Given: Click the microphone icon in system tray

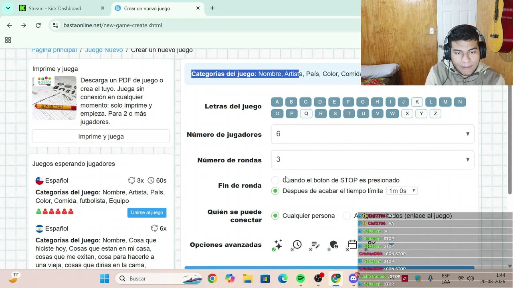Looking at the screenshot, I should pyautogui.click(x=430, y=278).
